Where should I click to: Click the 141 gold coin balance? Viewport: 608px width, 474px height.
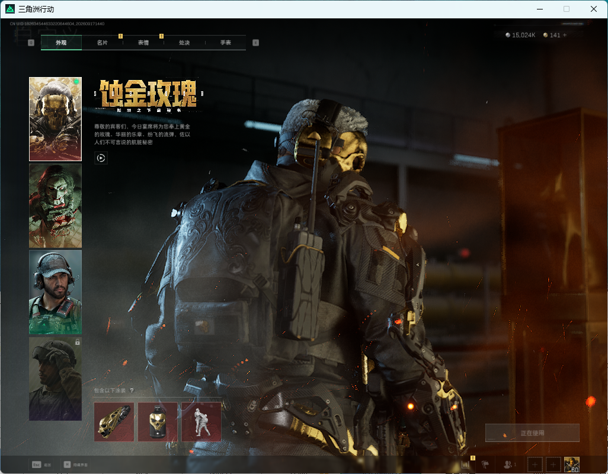tap(552, 35)
